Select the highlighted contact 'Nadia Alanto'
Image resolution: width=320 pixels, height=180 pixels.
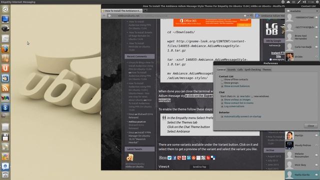[302, 175]
